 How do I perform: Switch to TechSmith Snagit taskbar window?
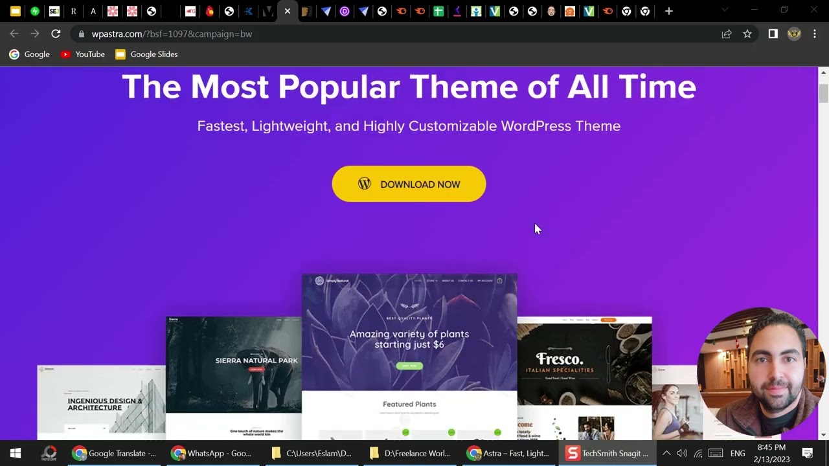607,453
